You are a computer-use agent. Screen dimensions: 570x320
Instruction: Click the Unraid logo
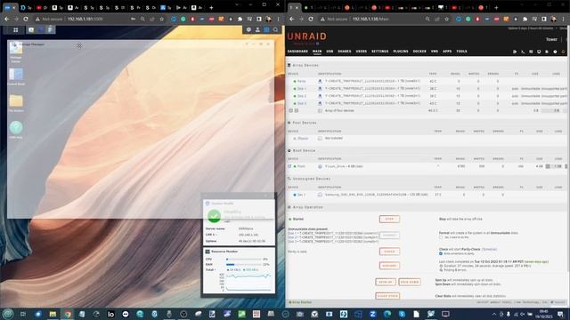pyautogui.click(x=306, y=36)
